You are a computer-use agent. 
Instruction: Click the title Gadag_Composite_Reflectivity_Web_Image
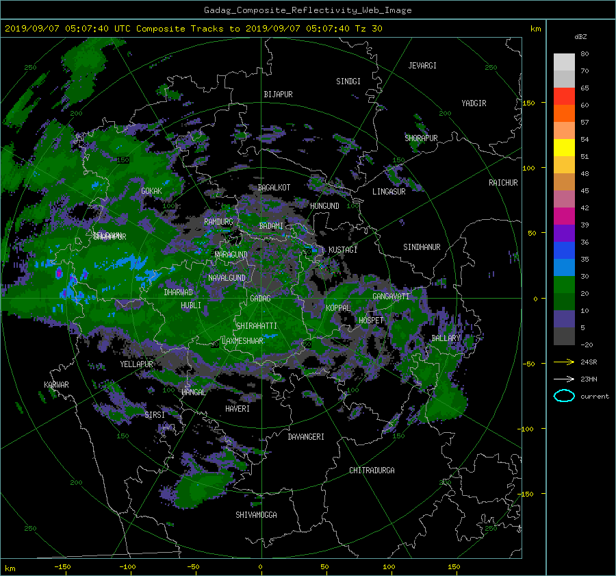(x=307, y=10)
